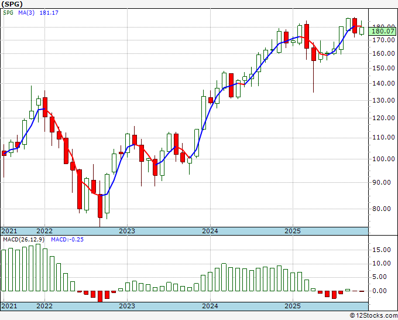Screen dimensions: 398x320
Task: Click 2022 on the MACD timeline
Action: (44, 306)
